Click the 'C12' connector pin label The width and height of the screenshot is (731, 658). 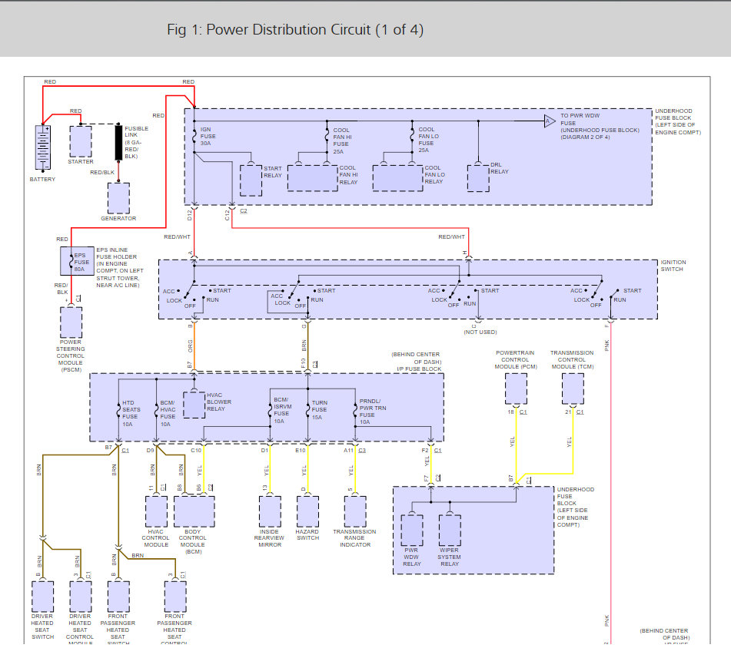(227, 215)
